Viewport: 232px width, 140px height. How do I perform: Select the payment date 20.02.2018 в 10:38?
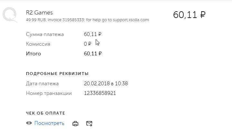[106, 84]
